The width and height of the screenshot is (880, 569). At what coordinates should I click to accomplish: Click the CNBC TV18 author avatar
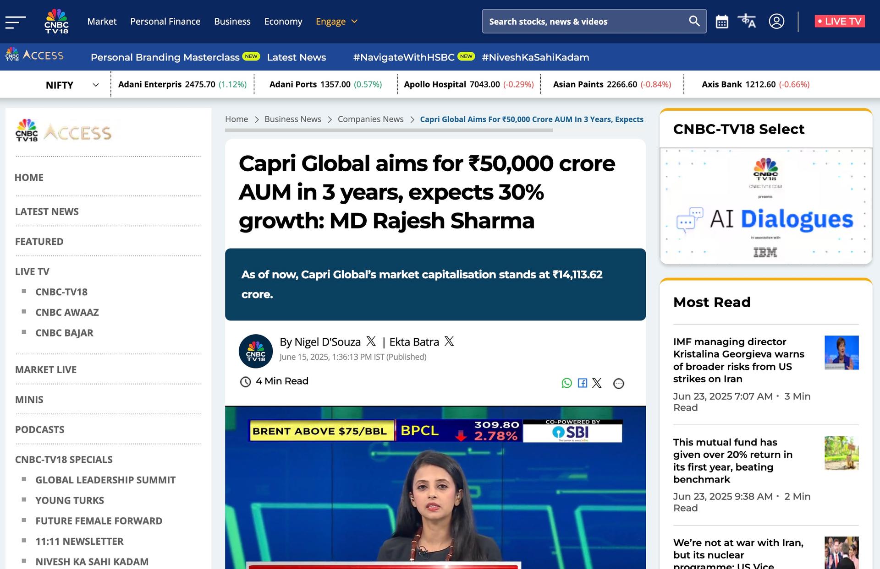pyautogui.click(x=256, y=351)
